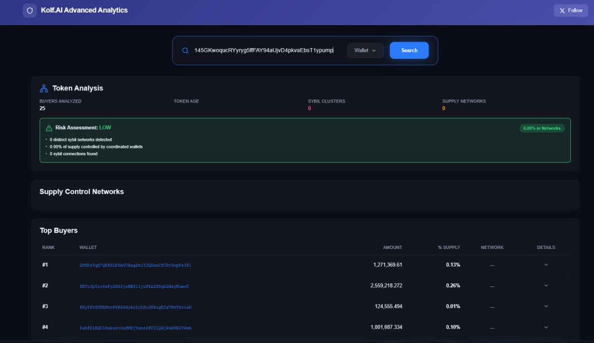Screen dimensions: 594x343
Task: Click the magnifier icon in search bar
Action: (x=185, y=50)
